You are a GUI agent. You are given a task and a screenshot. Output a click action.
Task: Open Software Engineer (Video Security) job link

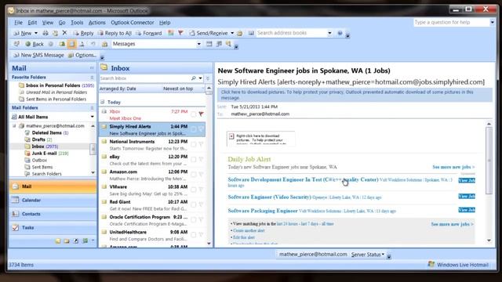click(x=269, y=197)
